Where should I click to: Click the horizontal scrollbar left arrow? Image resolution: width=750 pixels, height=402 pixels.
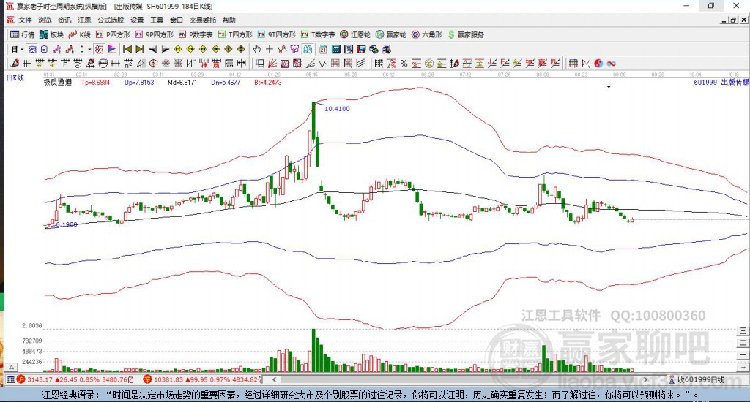[274, 379]
